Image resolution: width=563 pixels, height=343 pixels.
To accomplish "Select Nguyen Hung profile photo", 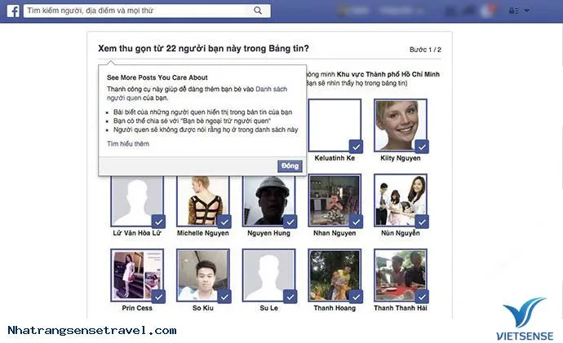I will (x=269, y=200).
